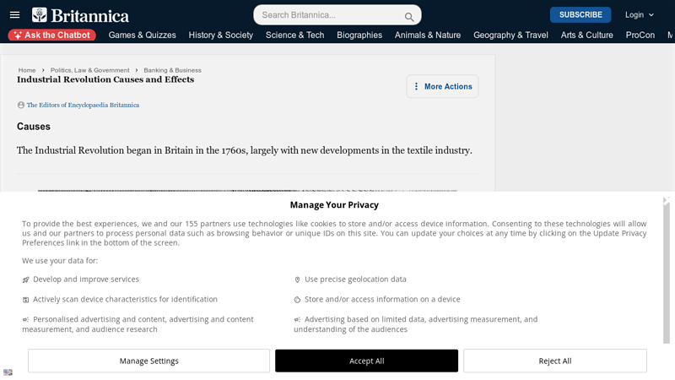Open the History & Society menu

pos(221,35)
